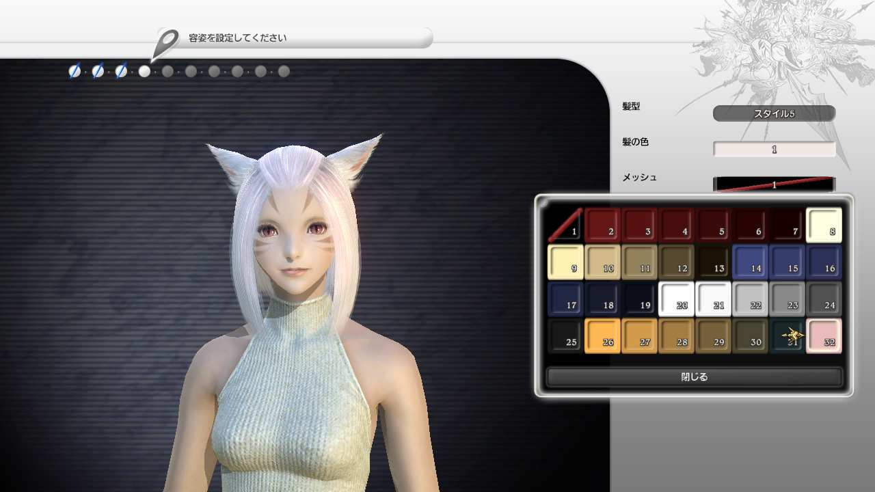Open the 髪型 style selector スタイル5
The height and width of the screenshot is (492, 875).
(774, 113)
